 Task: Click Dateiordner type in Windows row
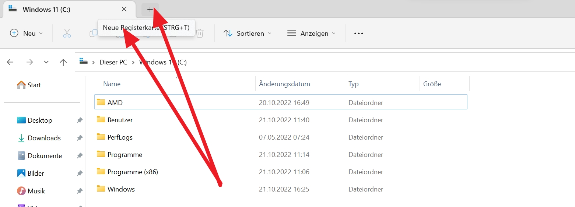pos(366,189)
